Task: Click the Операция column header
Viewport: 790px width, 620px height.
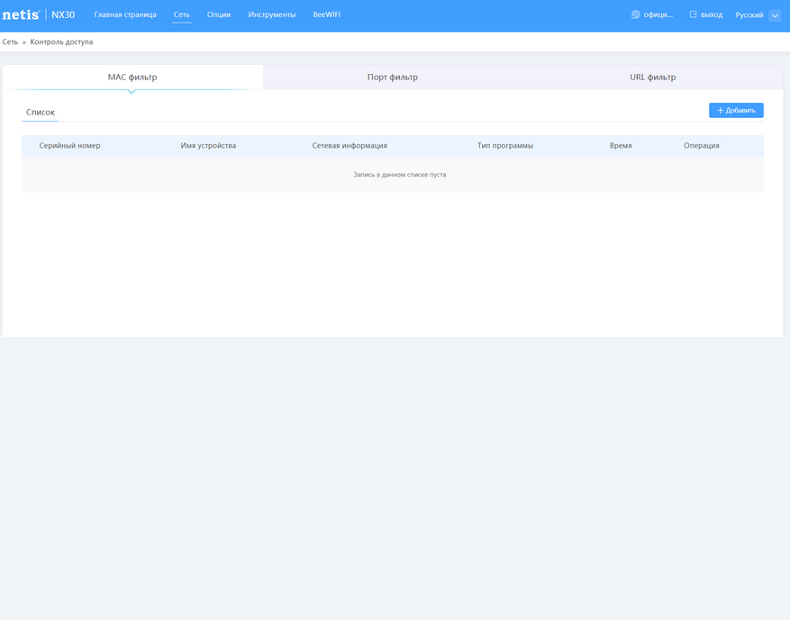Action: [x=702, y=146]
